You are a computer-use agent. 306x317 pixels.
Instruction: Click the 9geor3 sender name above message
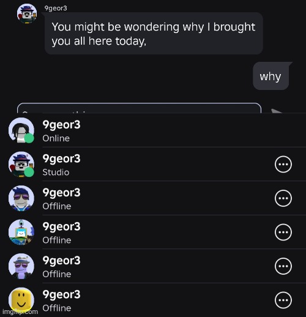click(56, 8)
